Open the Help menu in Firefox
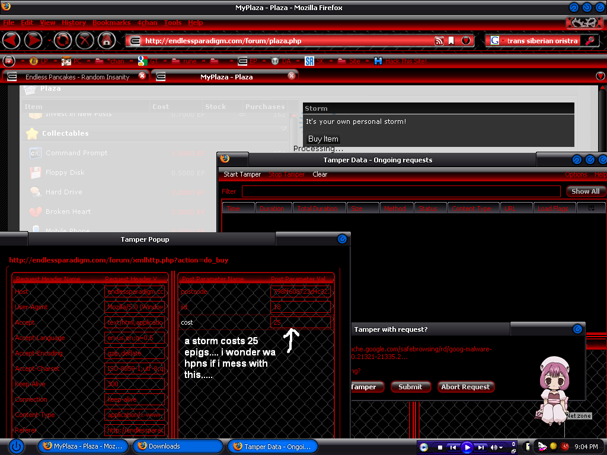This screenshot has width=607, height=455. pos(196,23)
